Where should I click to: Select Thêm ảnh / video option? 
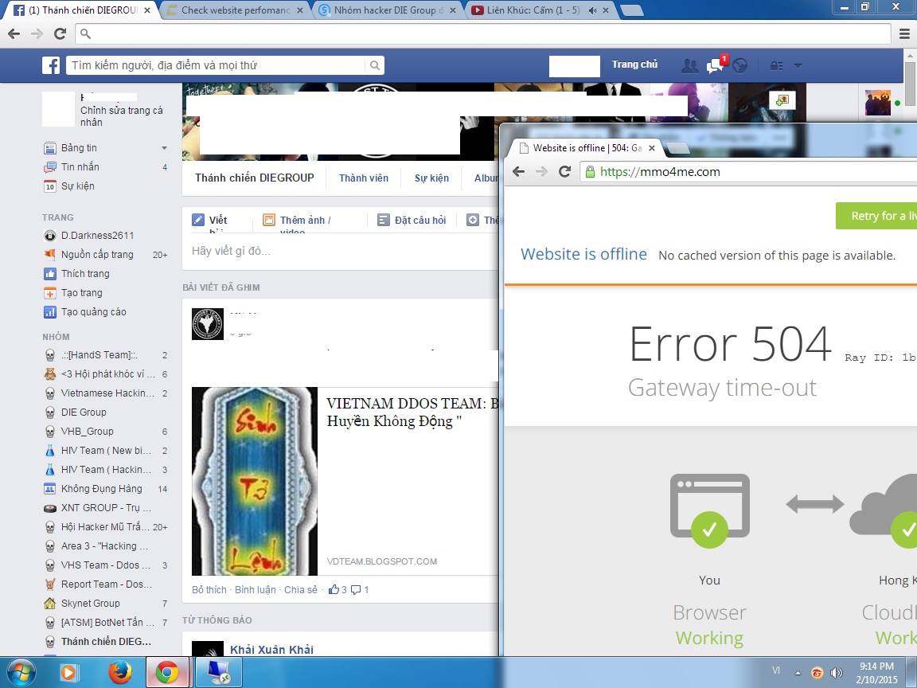297,221
